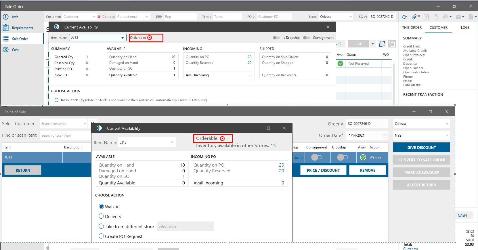Viewport: 478px width, 250px height.
Task: Click CONVERT TO SALE ORDER button
Action: coord(422,160)
